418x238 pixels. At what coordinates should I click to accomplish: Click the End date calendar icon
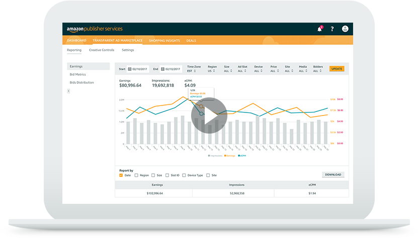coord(162,69)
